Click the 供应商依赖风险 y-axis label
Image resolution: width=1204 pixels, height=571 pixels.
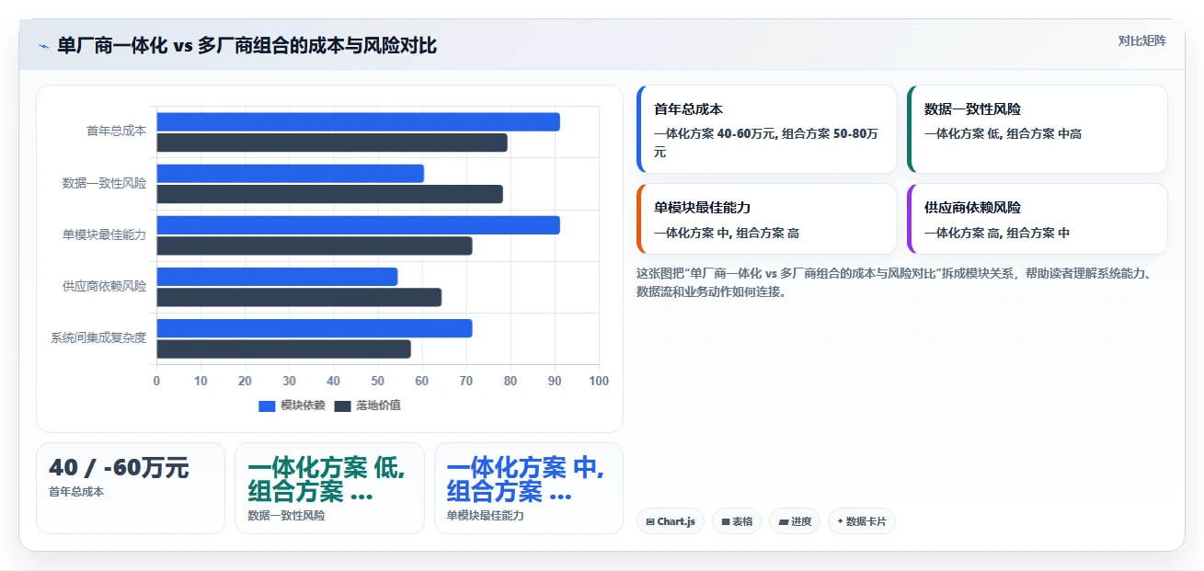[104, 286]
